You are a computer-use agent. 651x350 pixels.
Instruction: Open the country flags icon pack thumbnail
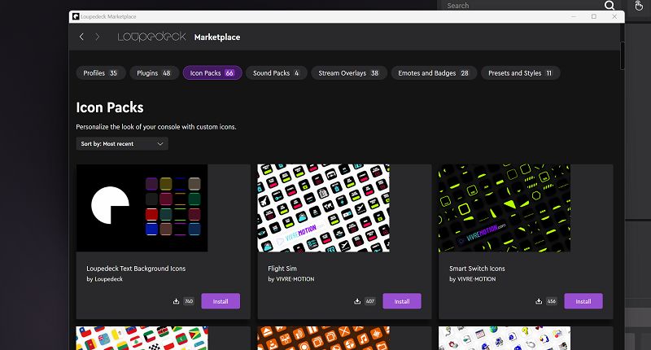pos(142,338)
